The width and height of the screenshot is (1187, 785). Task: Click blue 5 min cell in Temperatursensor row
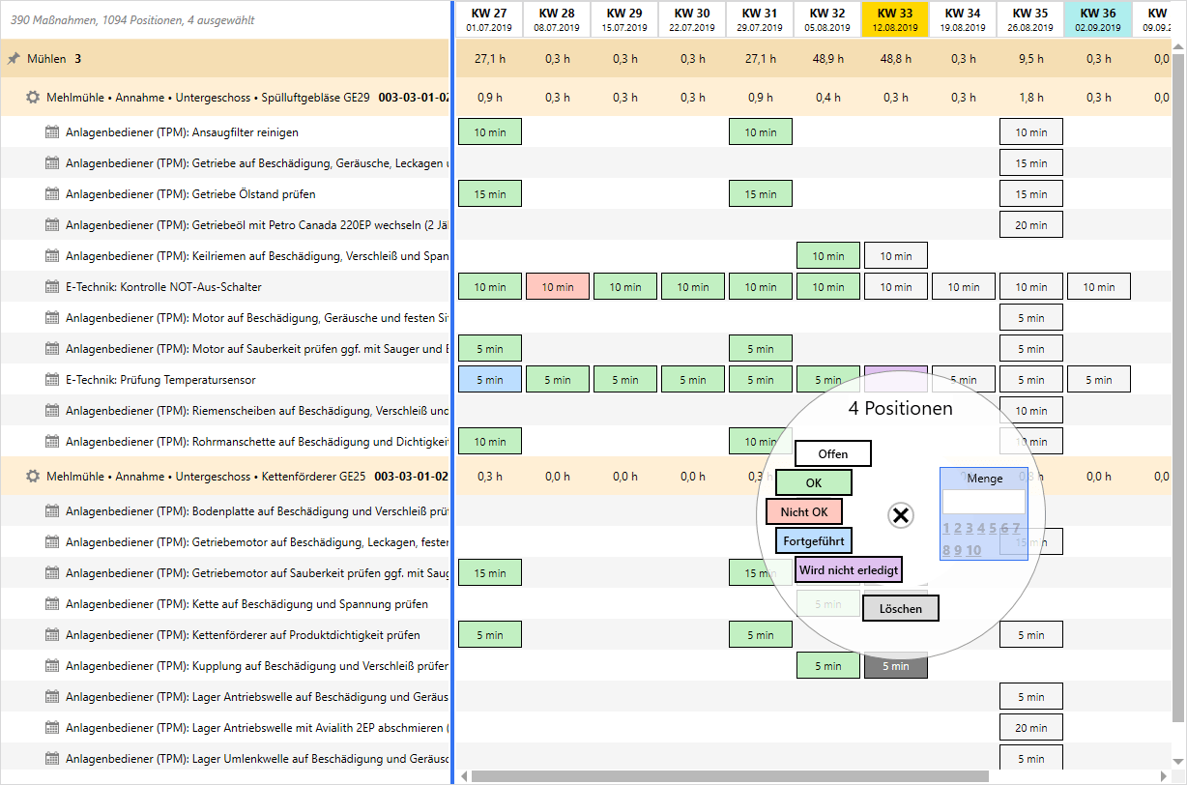pos(490,380)
